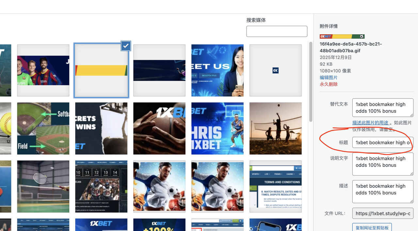Screen dimensions: 418x231
Task: Click the 标题 input field
Action: click(x=383, y=143)
